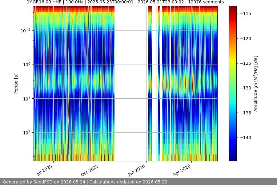The image size is (277, 185).
Task: Click the 'Jul 2025' x-axis label
Action: 45,170
